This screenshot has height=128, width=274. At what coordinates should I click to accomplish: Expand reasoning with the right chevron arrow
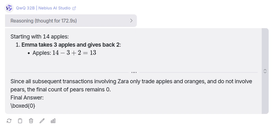(132, 20)
